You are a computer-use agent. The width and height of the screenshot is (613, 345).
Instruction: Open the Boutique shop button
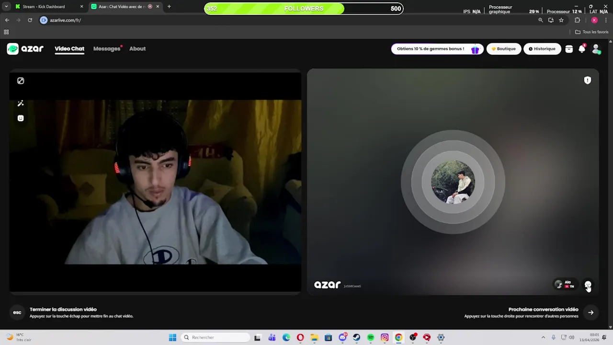(504, 49)
